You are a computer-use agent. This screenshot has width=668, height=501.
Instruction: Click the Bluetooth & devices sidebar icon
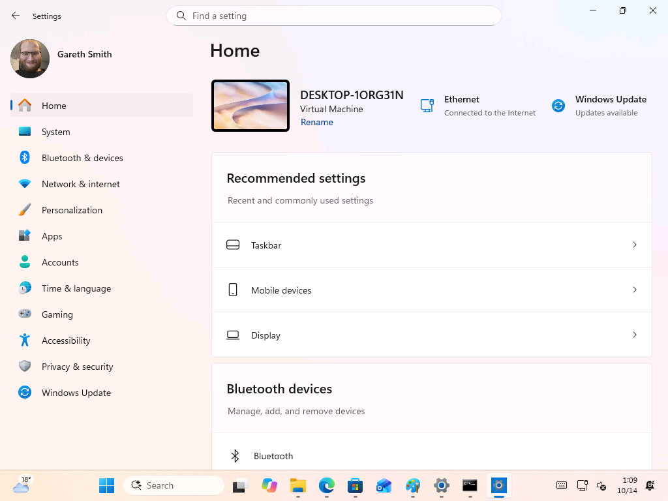[x=25, y=157]
